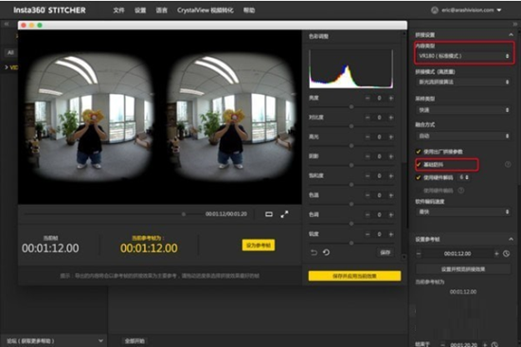521x347 pixels.
Task: Click the circular reset icon in color adjustment
Action: pyautogui.click(x=326, y=252)
